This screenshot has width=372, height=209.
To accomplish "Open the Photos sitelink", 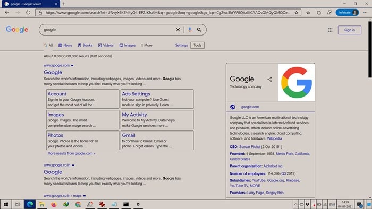I will [x=55, y=135].
